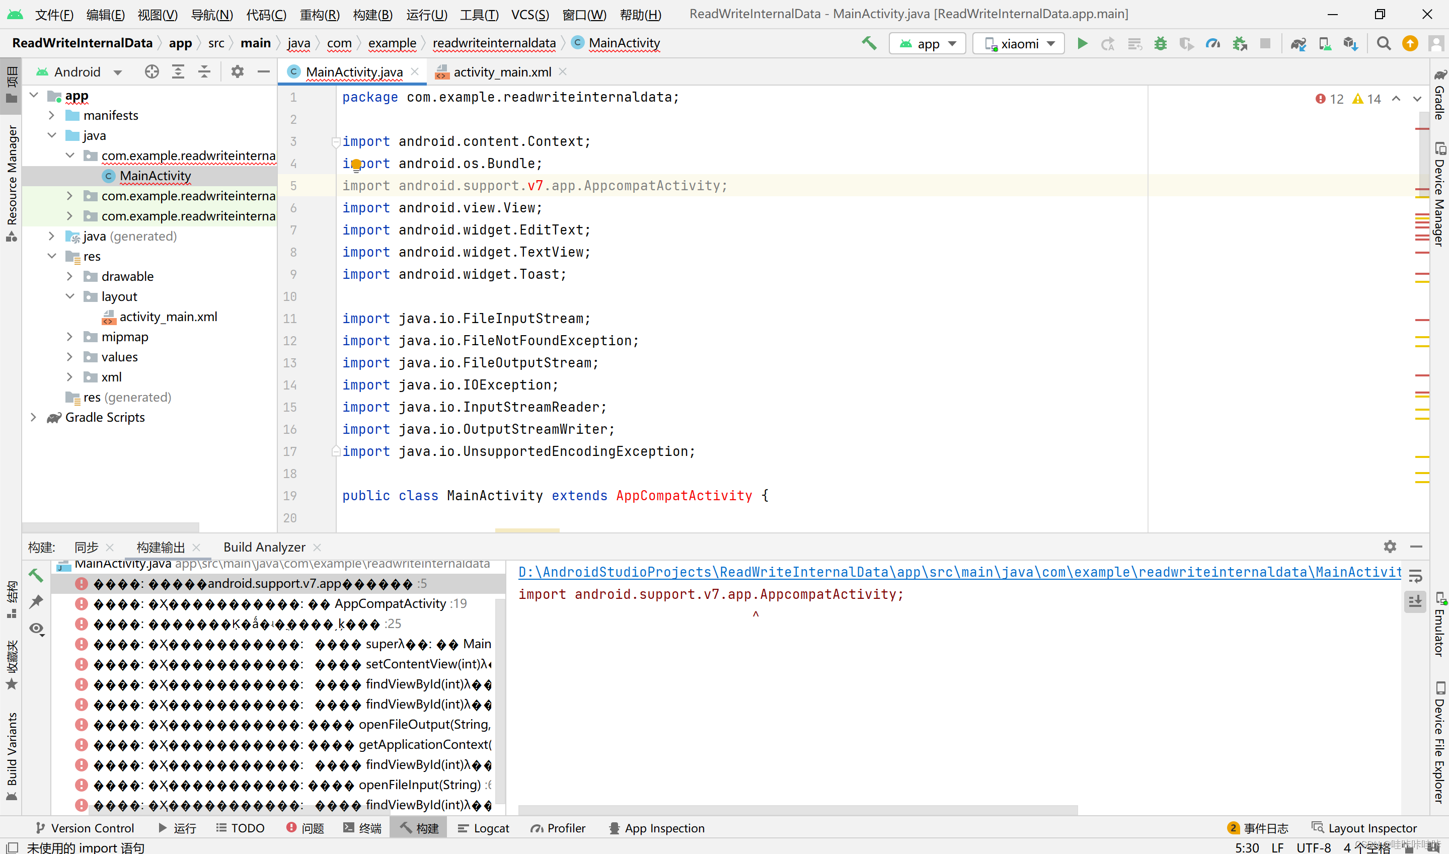Open the xiaomi device selector dropdown

[1018, 44]
